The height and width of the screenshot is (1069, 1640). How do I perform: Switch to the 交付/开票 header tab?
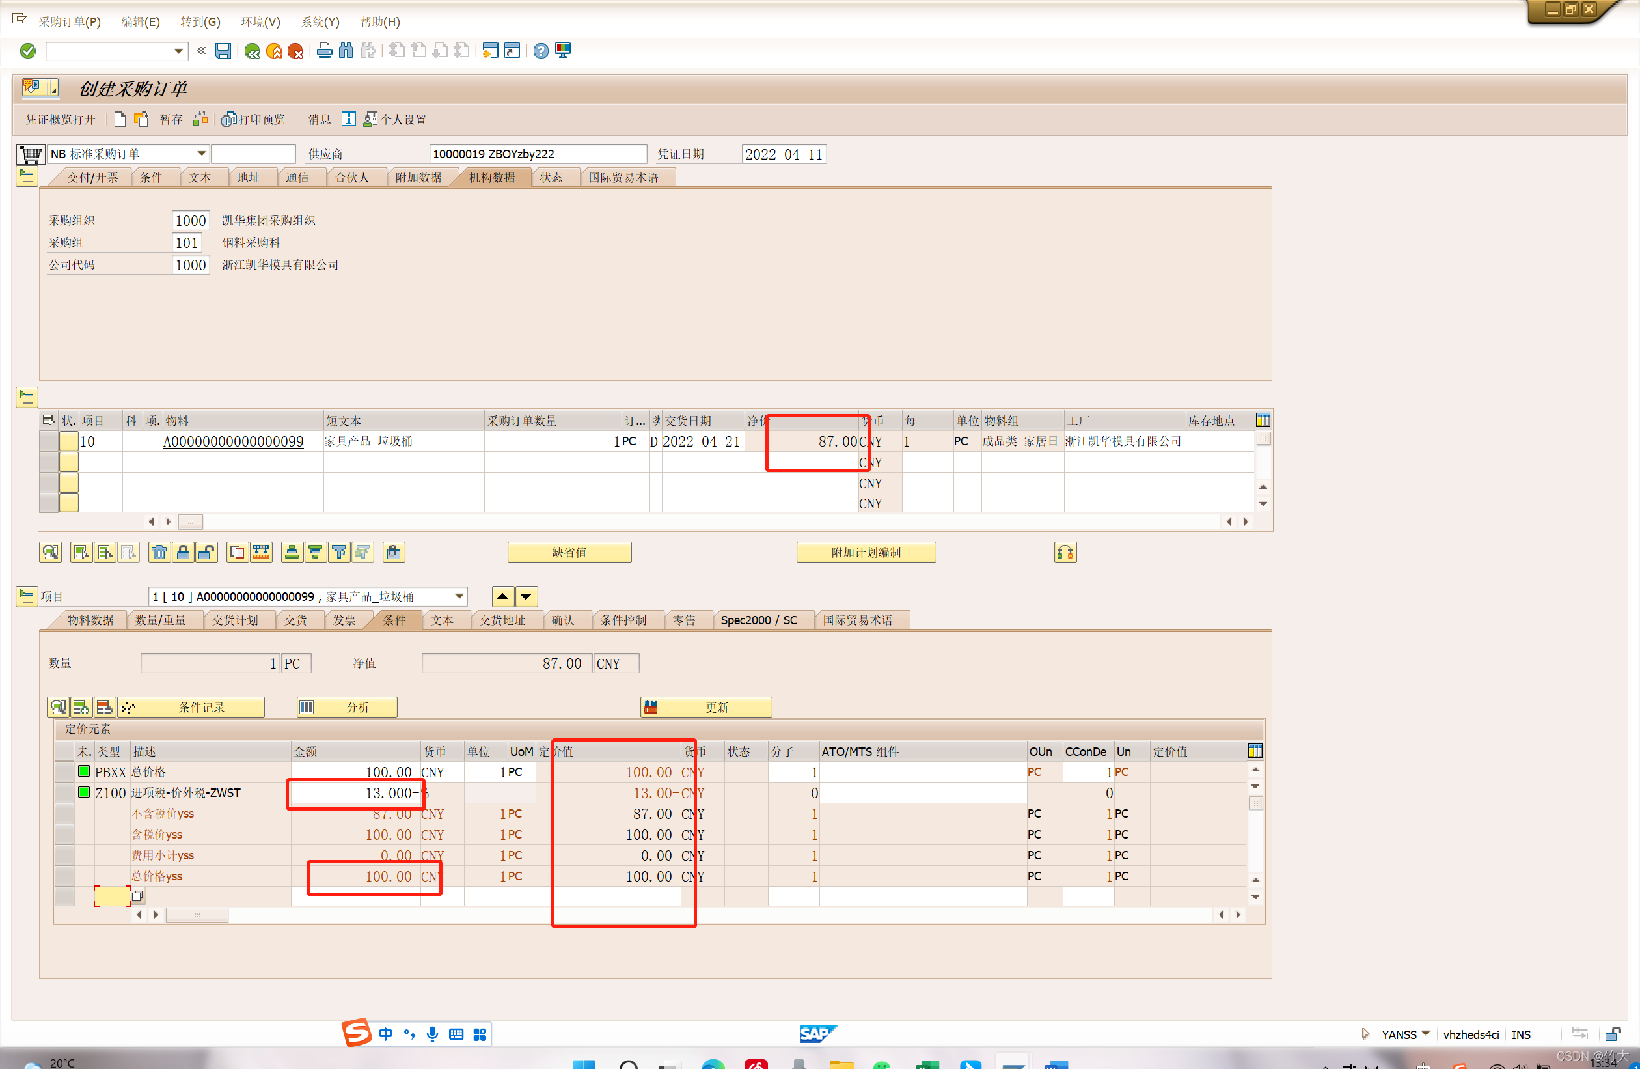(x=92, y=178)
